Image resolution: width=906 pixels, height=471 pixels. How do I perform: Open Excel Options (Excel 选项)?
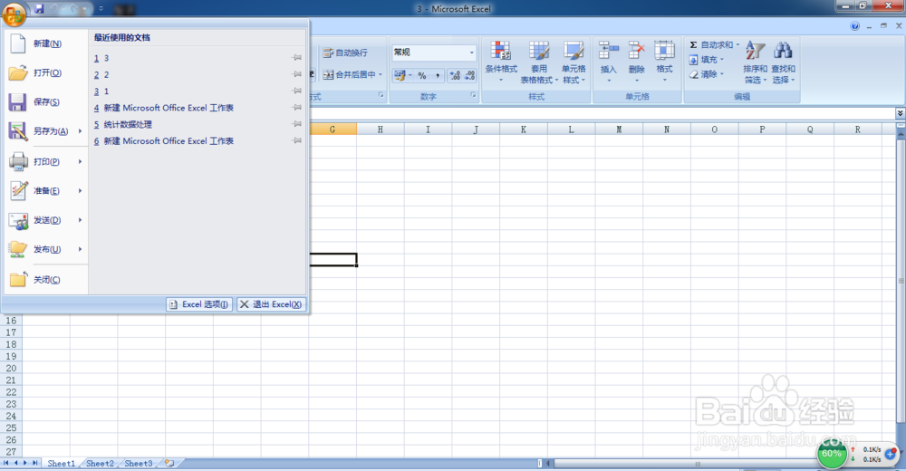coord(199,304)
